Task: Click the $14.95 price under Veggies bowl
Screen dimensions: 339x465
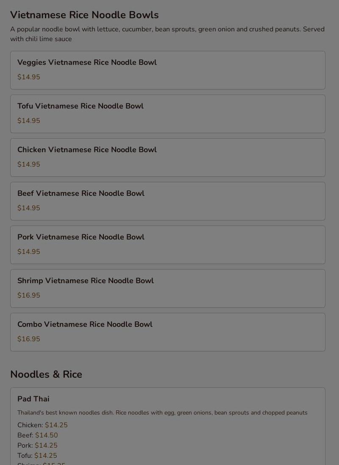Action: [29, 77]
